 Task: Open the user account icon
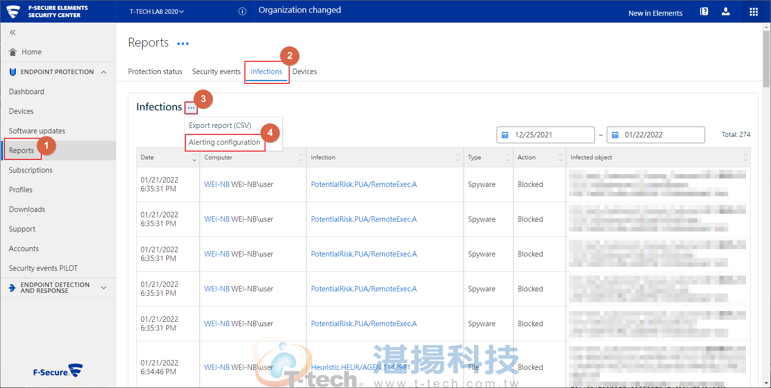tap(726, 12)
